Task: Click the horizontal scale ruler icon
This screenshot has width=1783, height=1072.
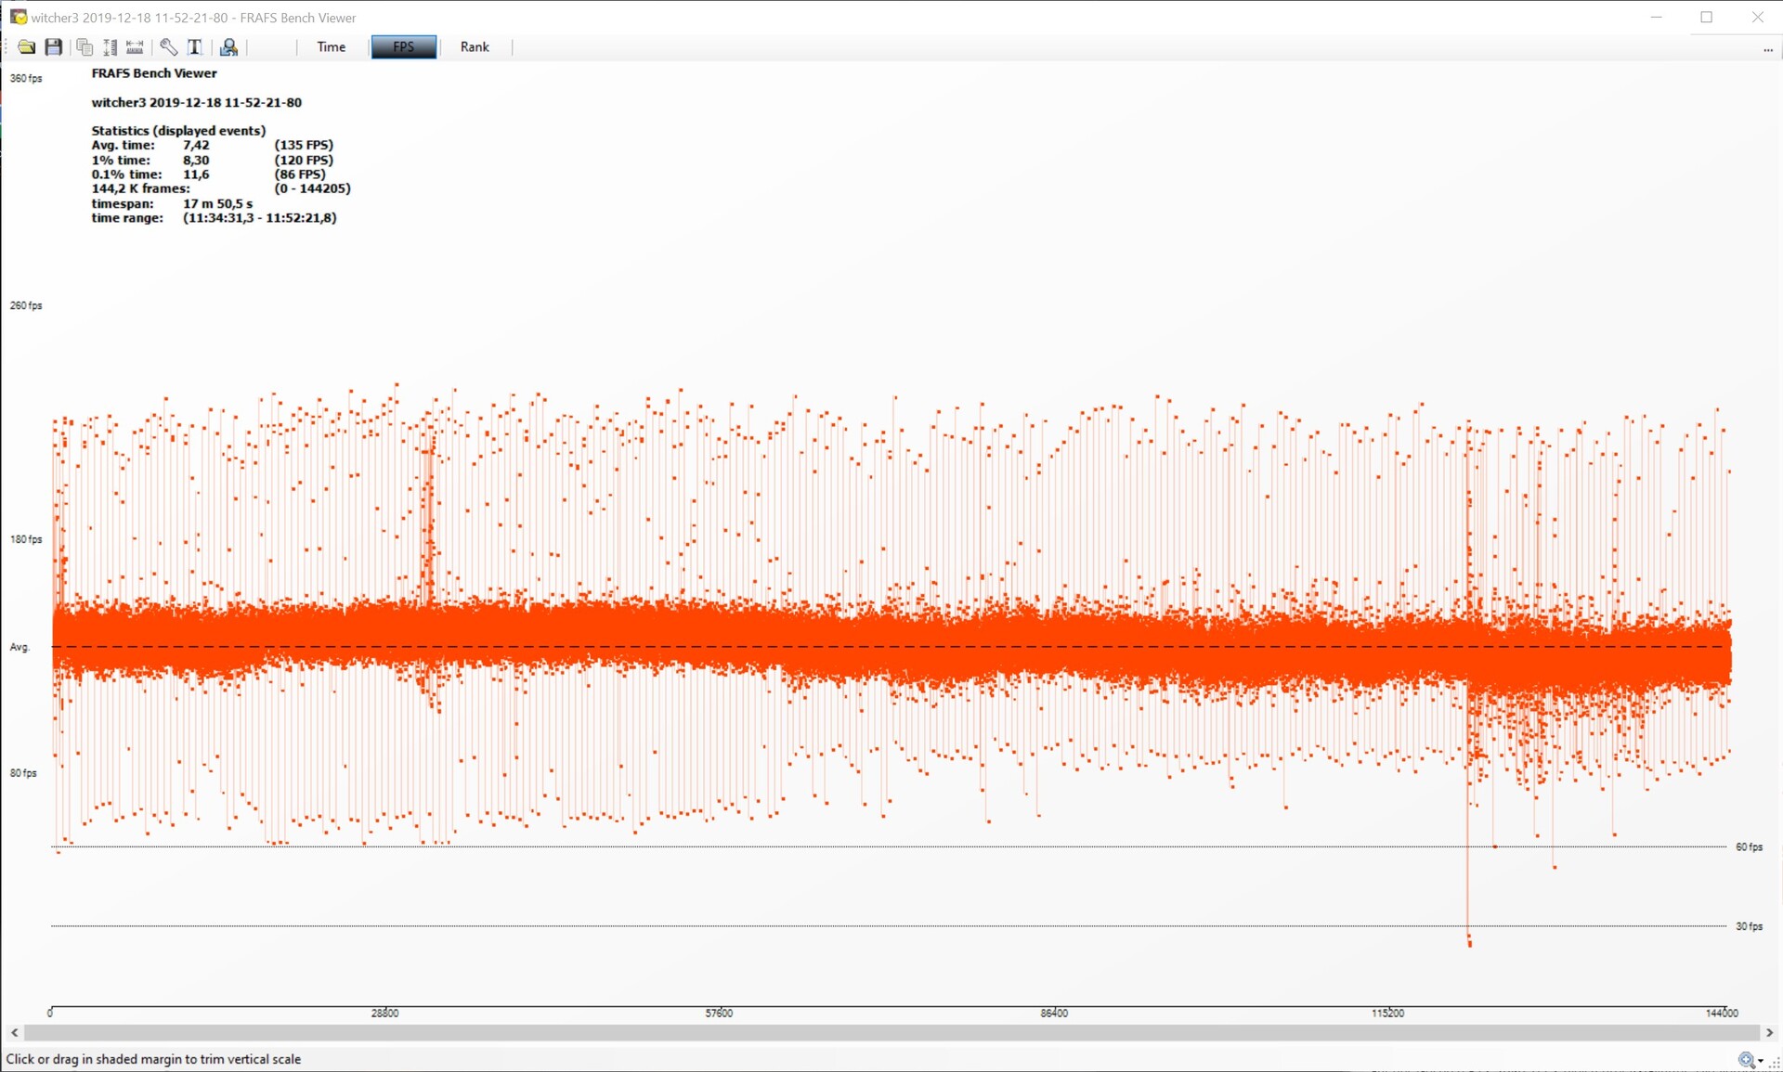Action: [136, 47]
